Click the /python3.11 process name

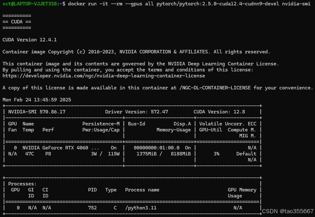pyautogui.click(x=141, y=208)
